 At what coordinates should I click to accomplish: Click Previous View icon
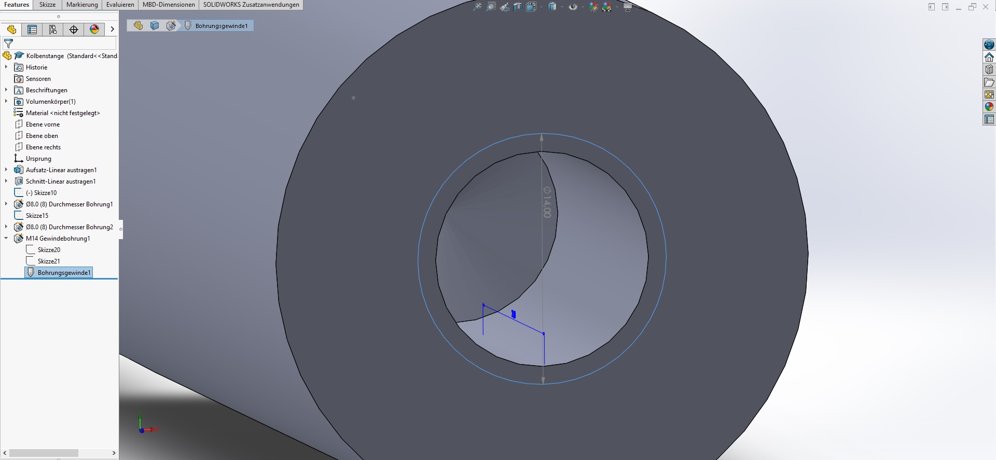pos(504,7)
